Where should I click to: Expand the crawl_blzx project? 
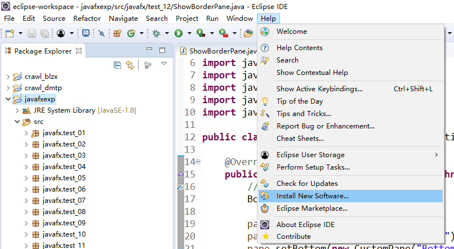pos(8,77)
